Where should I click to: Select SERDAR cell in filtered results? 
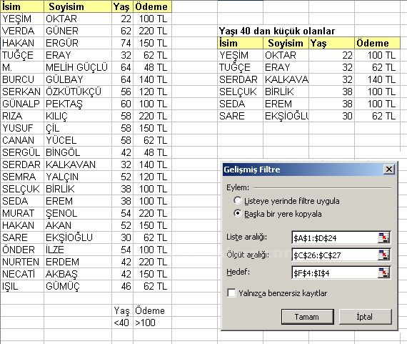coord(240,79)
